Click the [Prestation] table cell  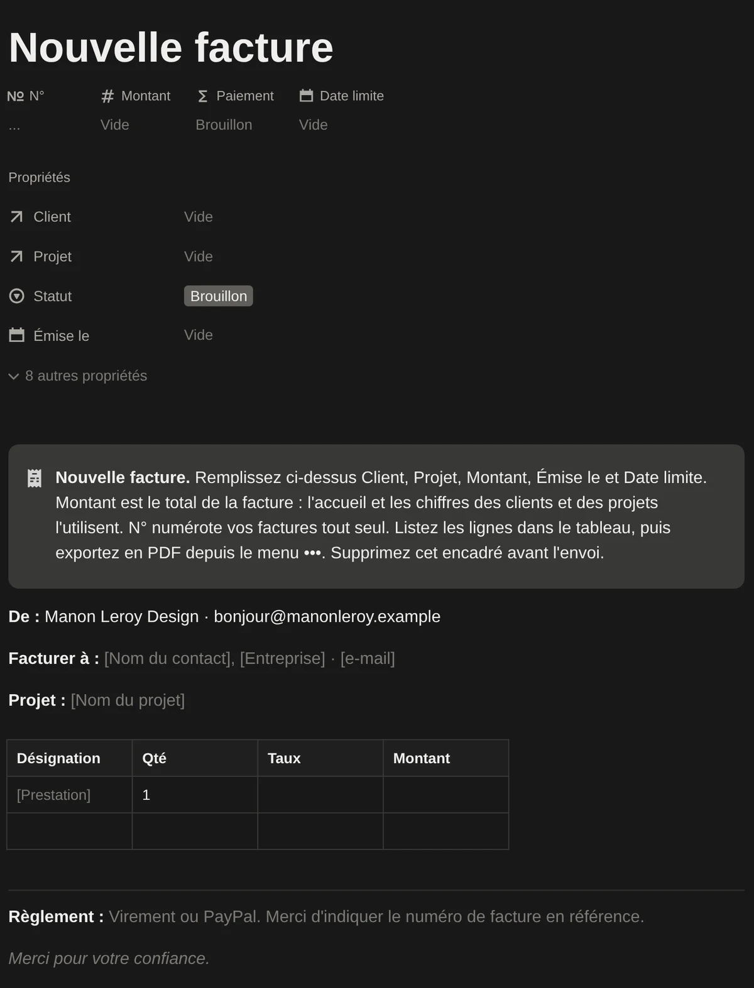[70, 795]
